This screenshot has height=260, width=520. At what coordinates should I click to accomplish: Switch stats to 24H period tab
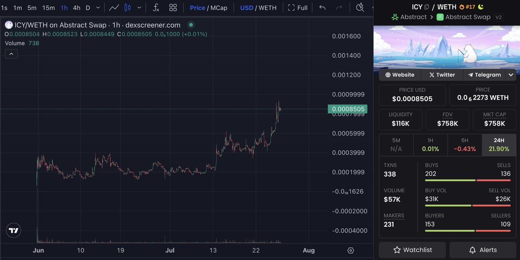point(499,145)
